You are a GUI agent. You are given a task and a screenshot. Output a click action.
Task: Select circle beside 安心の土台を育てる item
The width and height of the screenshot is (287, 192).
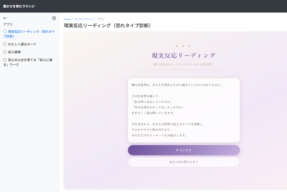click(x=5, y=60)
